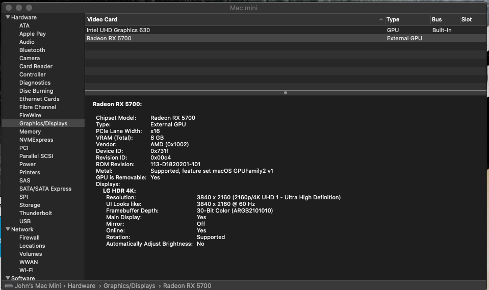Select Diagnostics in the sidebar
The width and height of the screenshot is (489, 290).
pos(35,83)
